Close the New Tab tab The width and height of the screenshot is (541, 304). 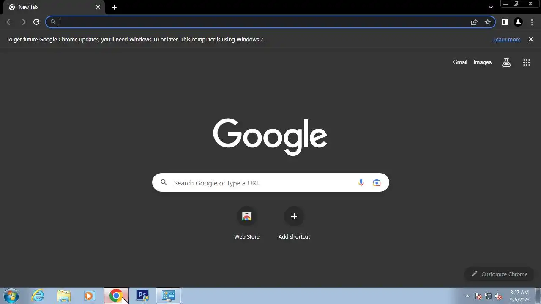click(98, 7)
